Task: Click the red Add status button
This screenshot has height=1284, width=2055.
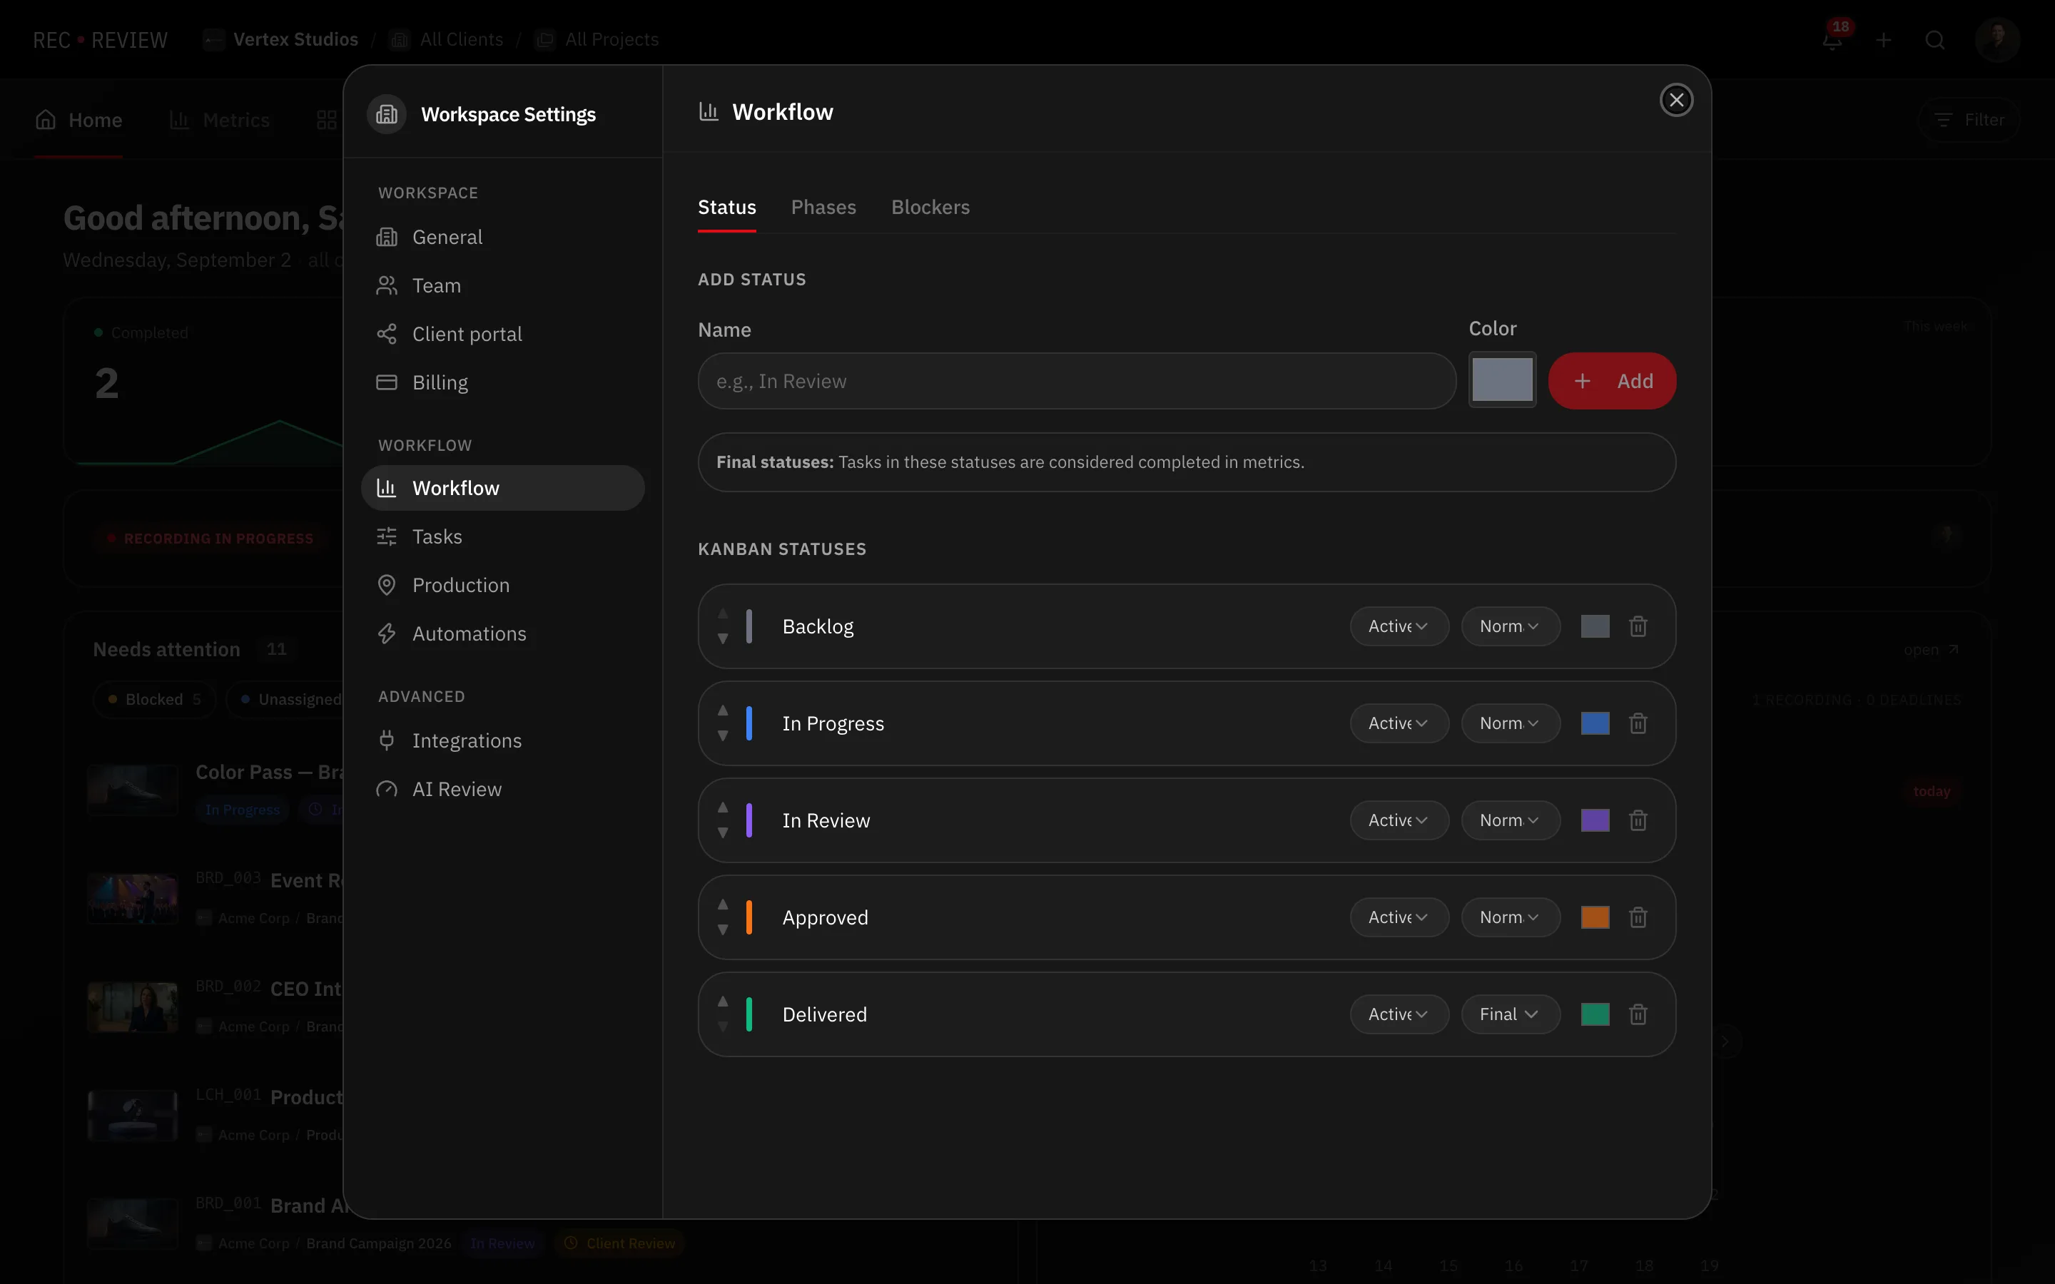Action: (x=1612, y=382)
